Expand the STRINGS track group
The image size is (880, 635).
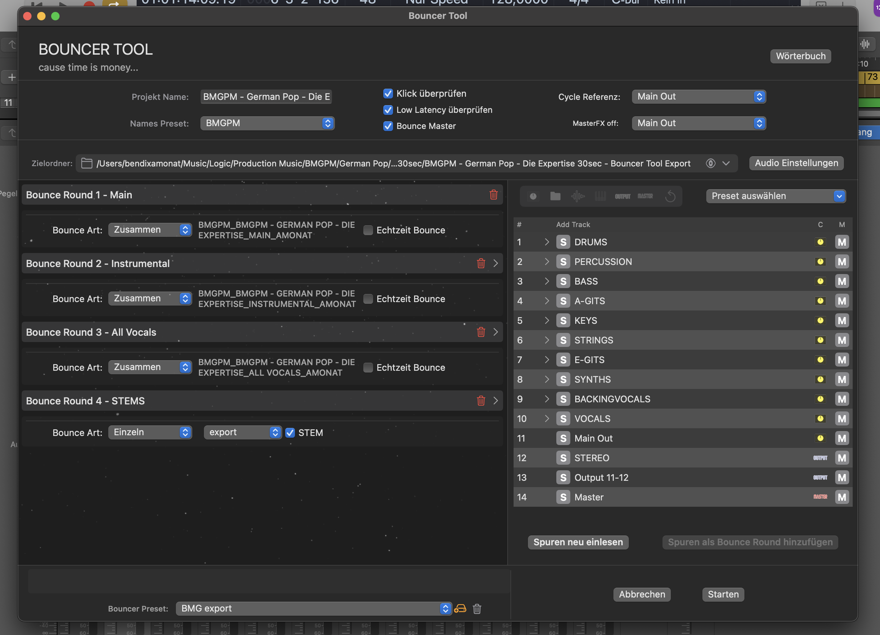point(547,340)
